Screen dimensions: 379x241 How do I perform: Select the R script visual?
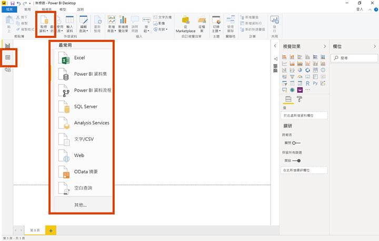coord(307,83)
